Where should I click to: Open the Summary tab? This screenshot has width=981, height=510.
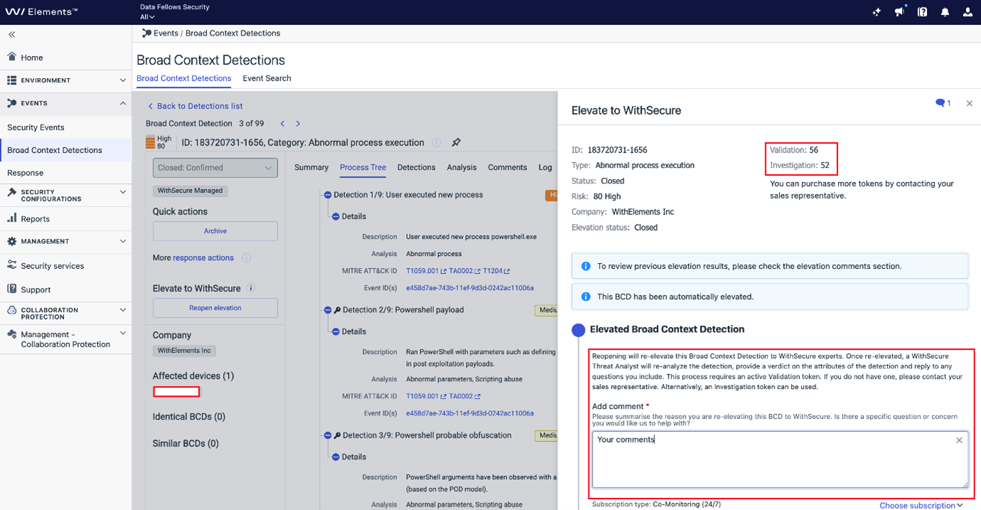(x=312, y=167)
